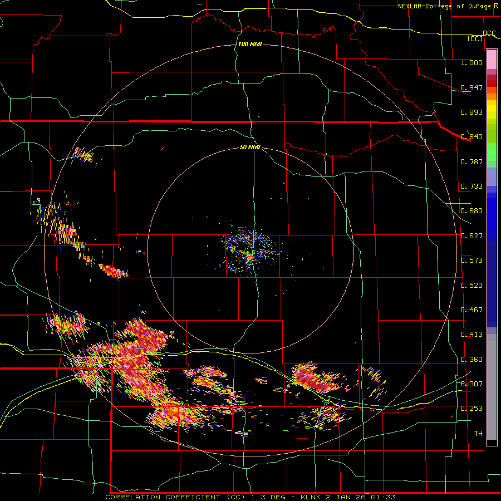Click the CORRELATION COEFFICIENT (CC) caption text
This screenshot has width=501, height=501.
tap(175, 497)
